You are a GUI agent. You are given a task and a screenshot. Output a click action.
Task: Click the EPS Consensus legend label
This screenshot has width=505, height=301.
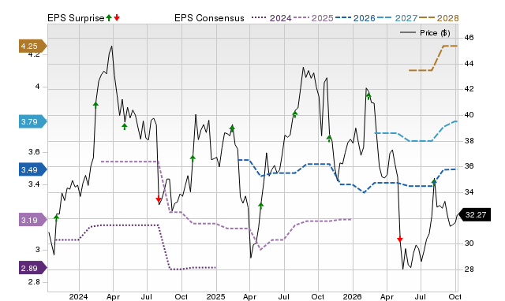pos(209,18)
